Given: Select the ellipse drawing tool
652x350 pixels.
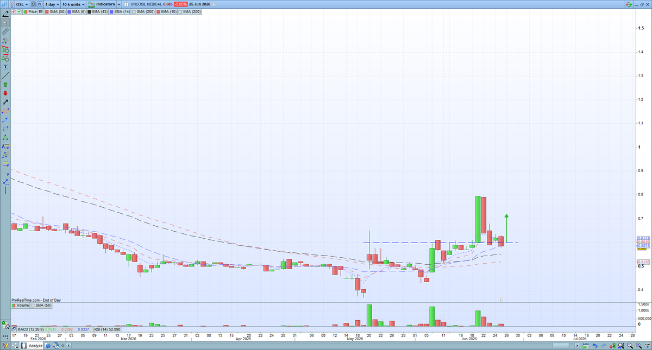Looking at the screenshot, I should (5, 111).
